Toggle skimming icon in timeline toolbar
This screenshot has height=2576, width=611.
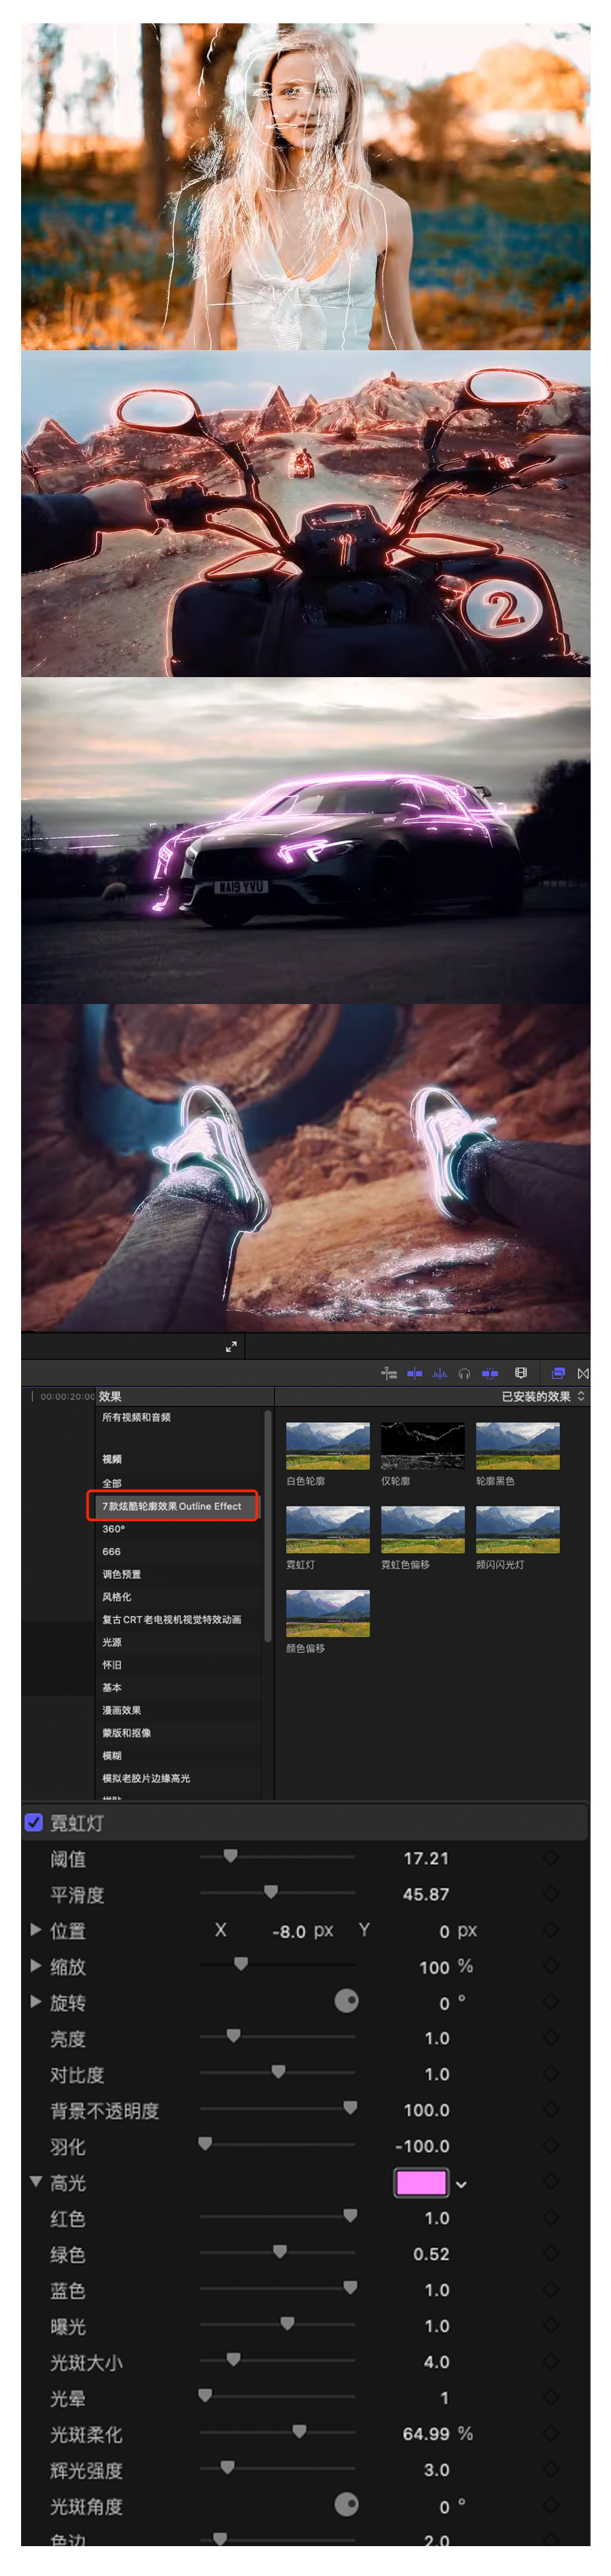coord(415,1373)
